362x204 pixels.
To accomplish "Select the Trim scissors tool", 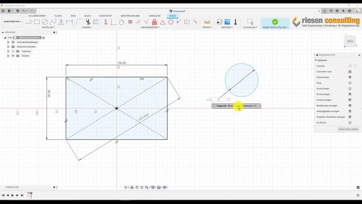I will click(x=88, y=22).
